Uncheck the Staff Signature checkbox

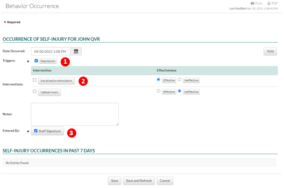[36, 131]
